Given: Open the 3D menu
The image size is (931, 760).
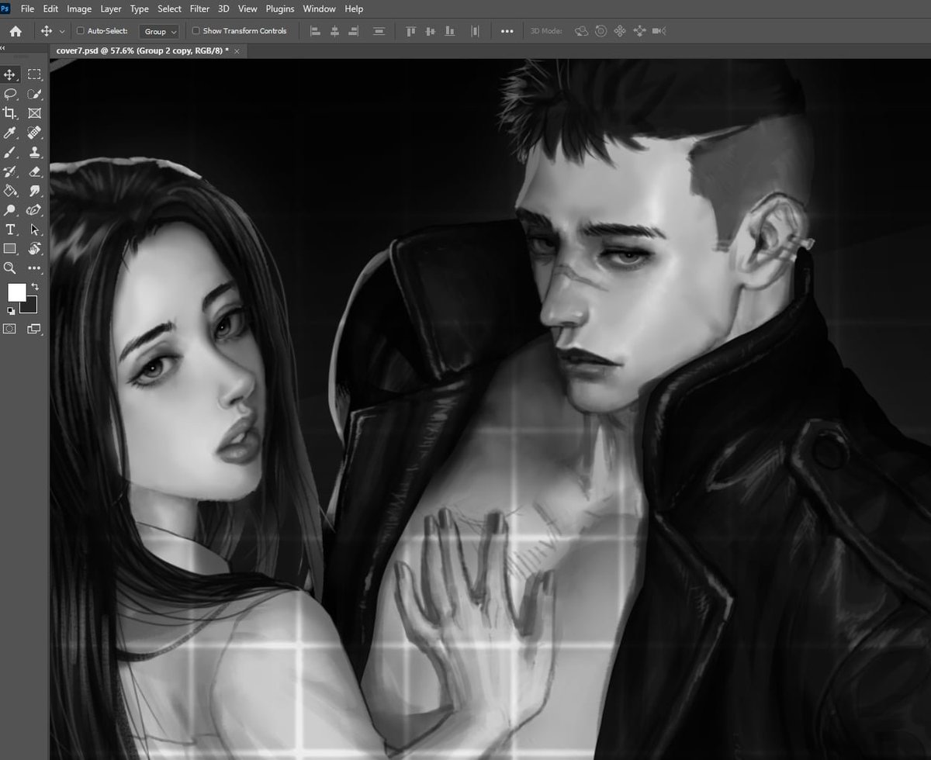Looking at the screenshot, I should click(x=223, y=9).
